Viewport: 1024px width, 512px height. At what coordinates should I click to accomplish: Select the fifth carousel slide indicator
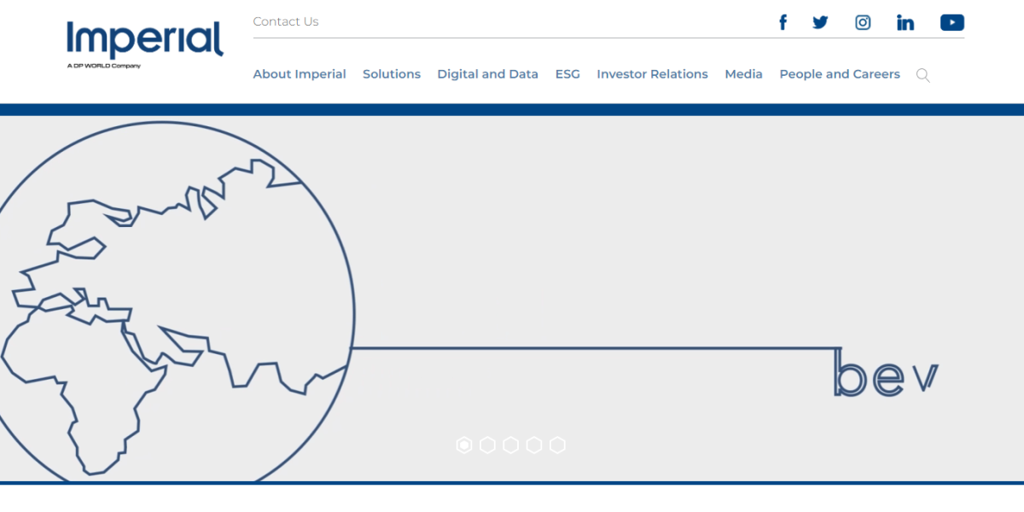557,445
